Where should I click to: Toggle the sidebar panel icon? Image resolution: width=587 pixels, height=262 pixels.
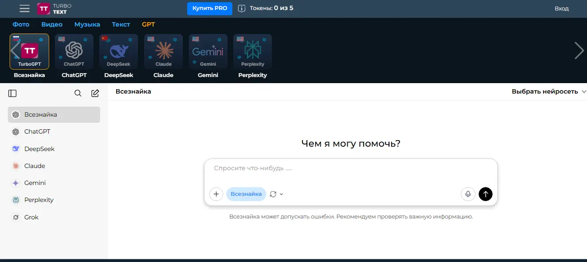point(12,93)
